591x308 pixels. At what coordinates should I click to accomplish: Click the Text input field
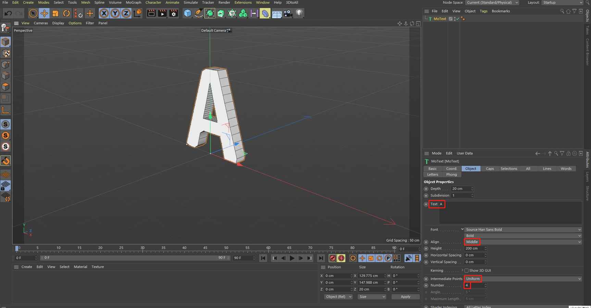510,213
